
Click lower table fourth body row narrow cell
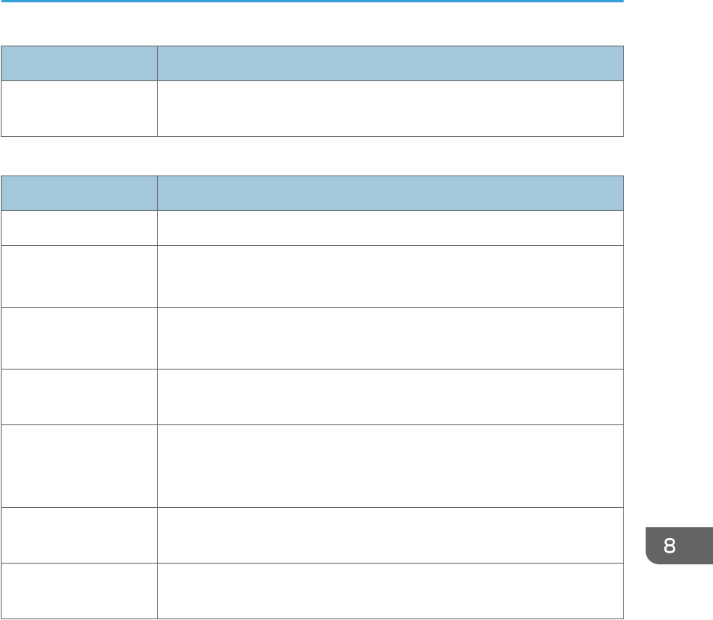tap(79, 397)
